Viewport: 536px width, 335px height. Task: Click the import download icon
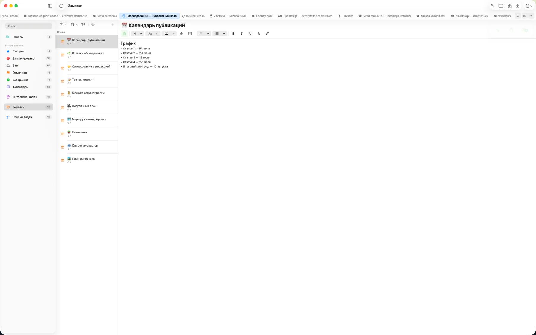518,6
